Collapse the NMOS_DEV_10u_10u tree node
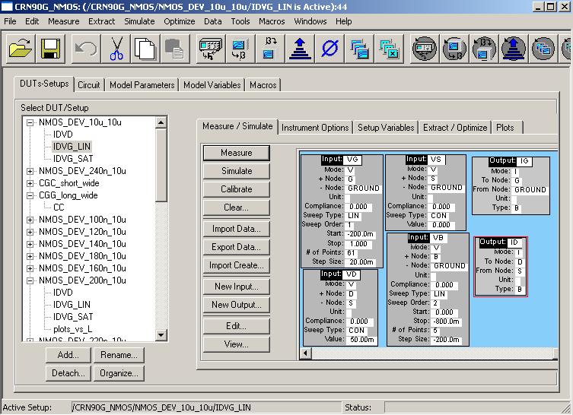 (30, 122)
